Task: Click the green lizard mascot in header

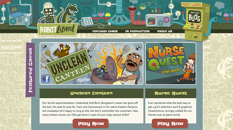Action: tap(70, 14)
